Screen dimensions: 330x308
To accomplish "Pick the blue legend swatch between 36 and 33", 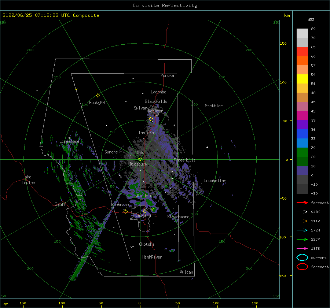I will 302,134.
